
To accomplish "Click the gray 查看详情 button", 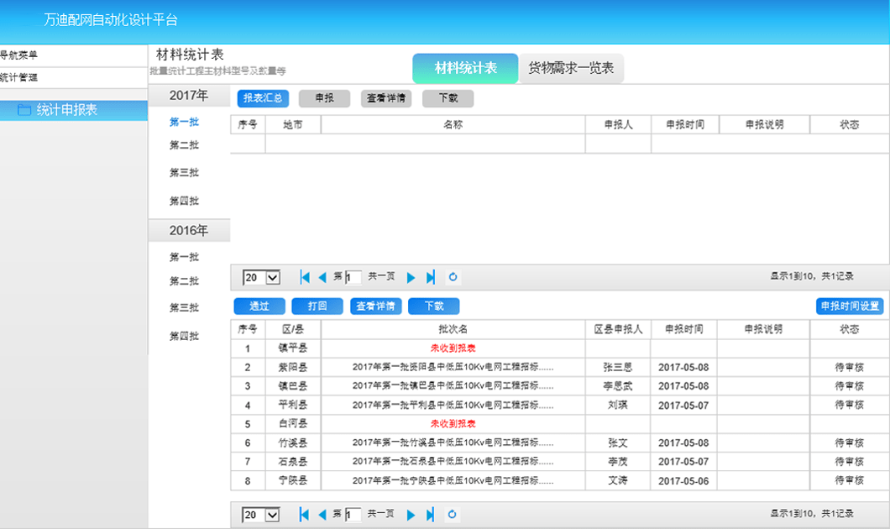I will [386, 98].
